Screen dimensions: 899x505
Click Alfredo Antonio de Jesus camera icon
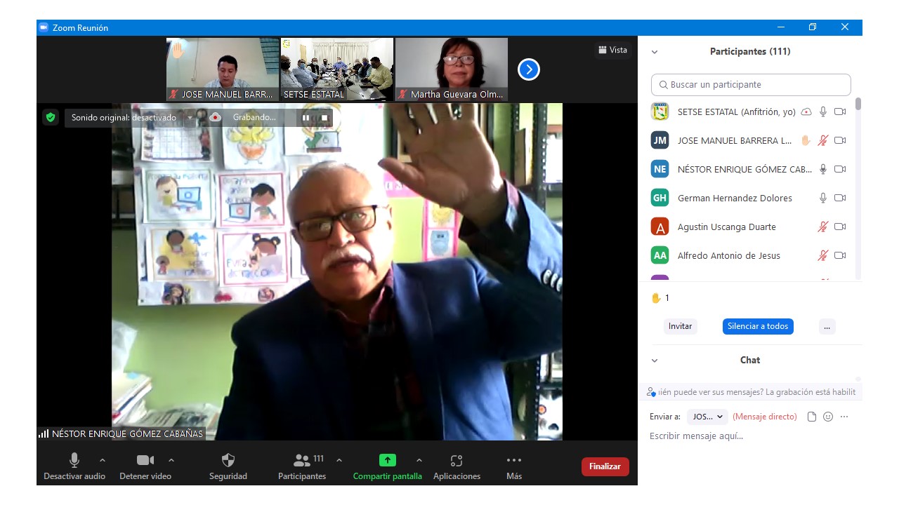click(840, 255)
